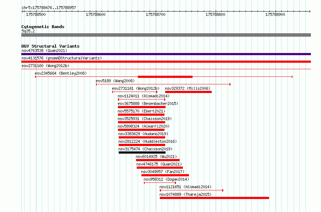Click the nsv5575170 (Ebert2021) label
The image size is (321, 212).
point(141,111)
